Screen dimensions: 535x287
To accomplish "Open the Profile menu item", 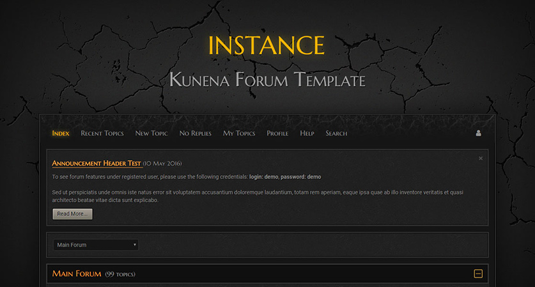I will pyautogui.click(x=277, y=134).
